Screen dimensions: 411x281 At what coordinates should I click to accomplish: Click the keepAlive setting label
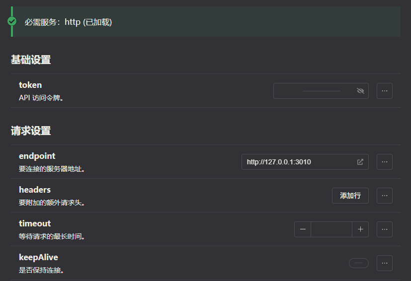point(39,257)
